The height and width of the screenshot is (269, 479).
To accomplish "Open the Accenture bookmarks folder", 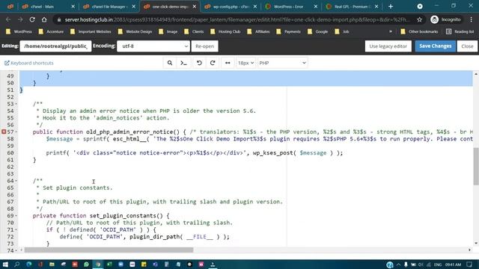I will [x=52, y=31].
